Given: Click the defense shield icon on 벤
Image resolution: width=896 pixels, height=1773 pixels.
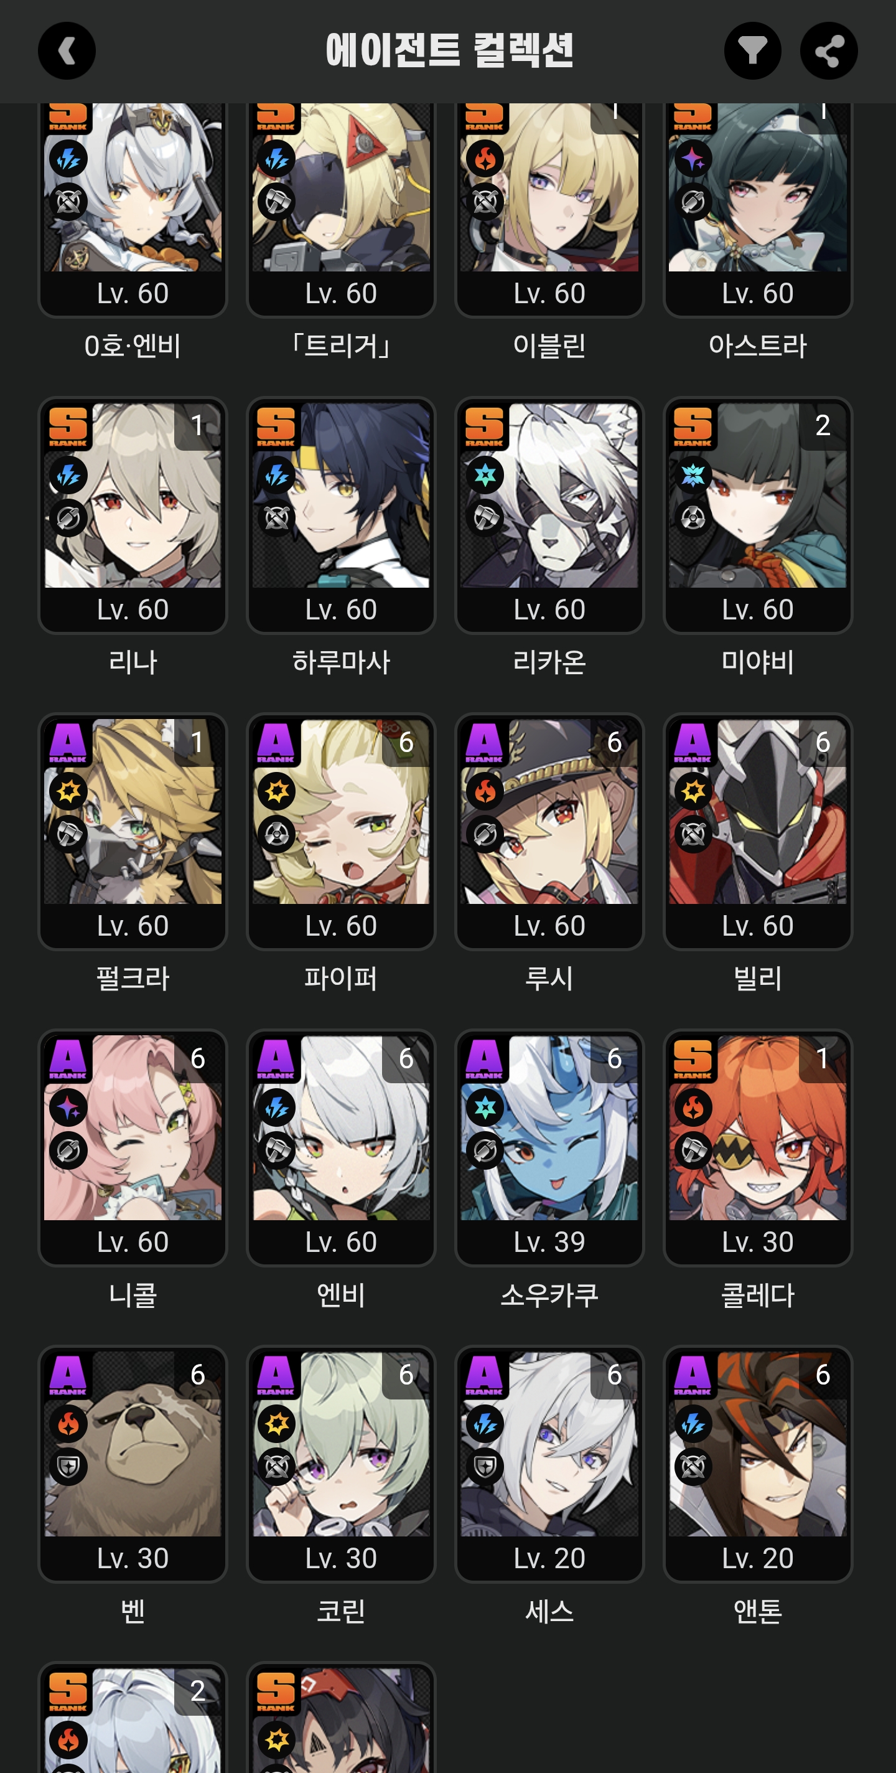Looking at the screenshot, I should (68, 1467).
